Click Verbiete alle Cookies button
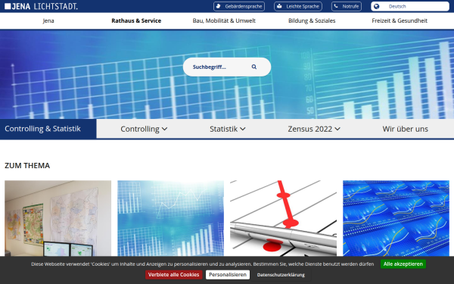This screenshot has width=454, height=284. tap(174, 275)
